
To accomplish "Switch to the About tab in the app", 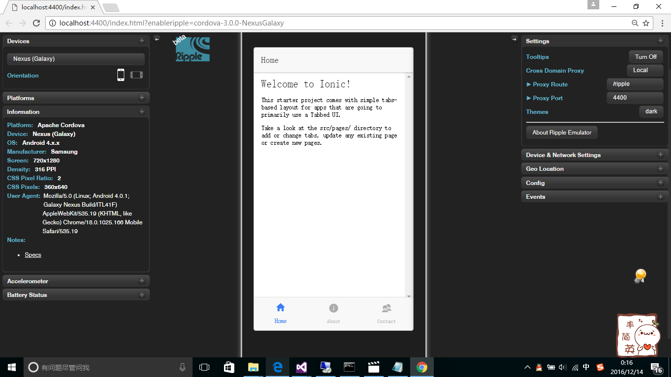I will tap(334, 313).
